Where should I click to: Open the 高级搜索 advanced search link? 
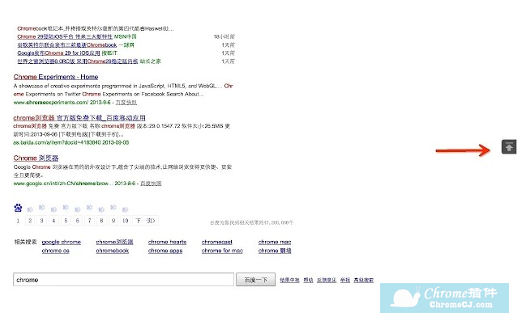tap(364, 281)
